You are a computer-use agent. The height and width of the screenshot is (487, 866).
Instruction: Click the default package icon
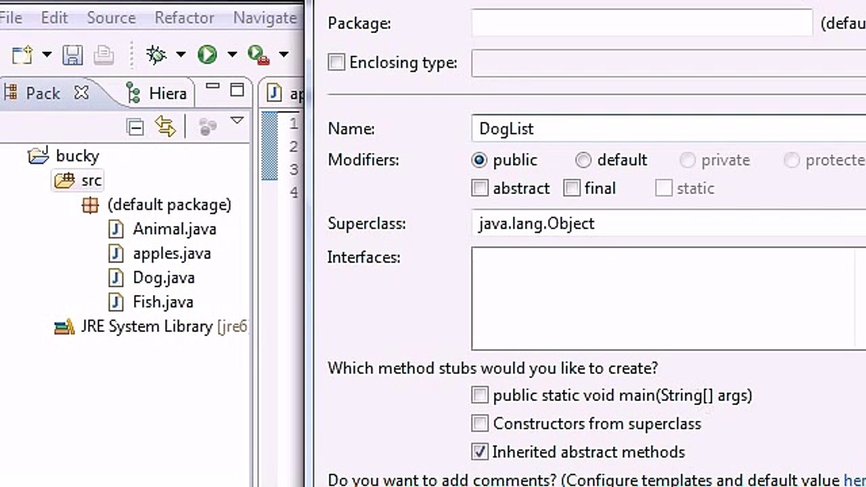click(x=90, y=205)
